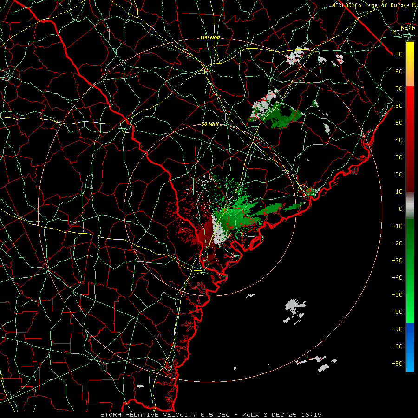Click the NEXLAB-College of DuPage credit text
The height and width of the screenshot is (418, 418).
(x=371, y=5)
